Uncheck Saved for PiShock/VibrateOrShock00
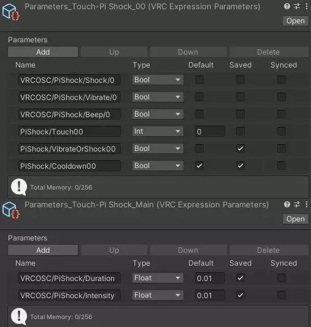The image size is (311, 327). [240, 148]
